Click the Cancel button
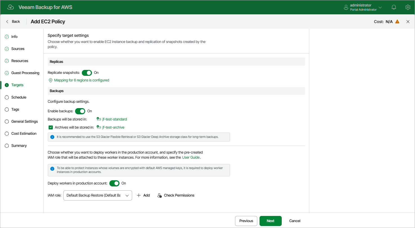Screen dimensions: 415x228 click(295, 221)
